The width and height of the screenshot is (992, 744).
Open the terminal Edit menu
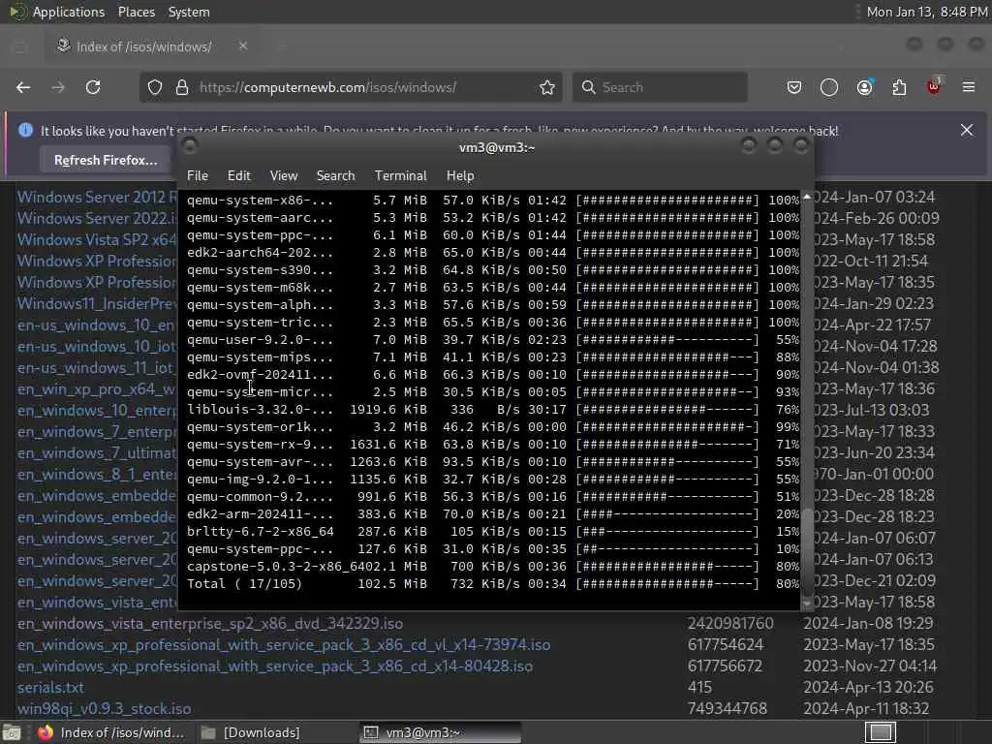[x=238, y=176]
